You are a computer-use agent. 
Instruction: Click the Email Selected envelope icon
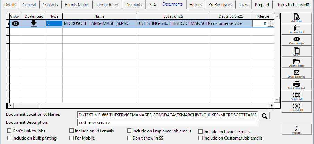click(296, 73)
